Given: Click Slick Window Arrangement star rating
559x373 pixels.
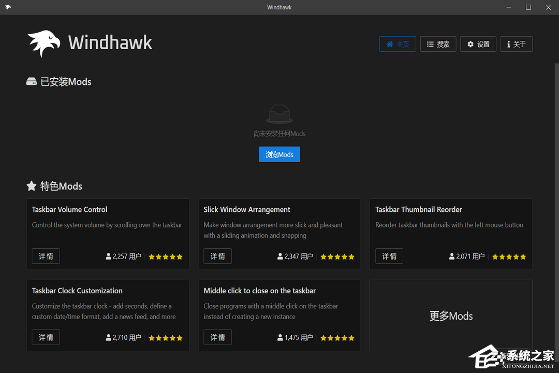Looking at the screenshot, I should (337, 256).
